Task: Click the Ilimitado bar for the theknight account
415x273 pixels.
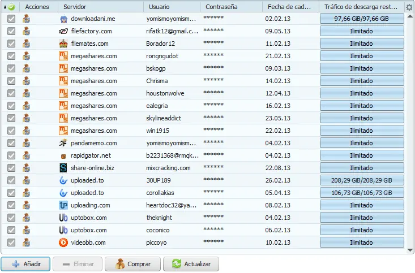Action: tap(362, 218)
